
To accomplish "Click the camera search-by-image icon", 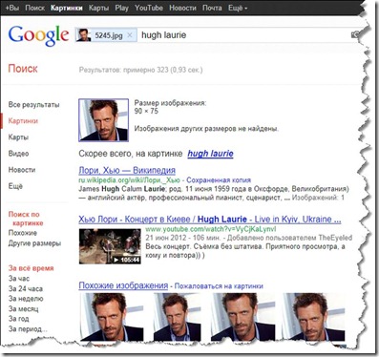I will tap(355, 34).
